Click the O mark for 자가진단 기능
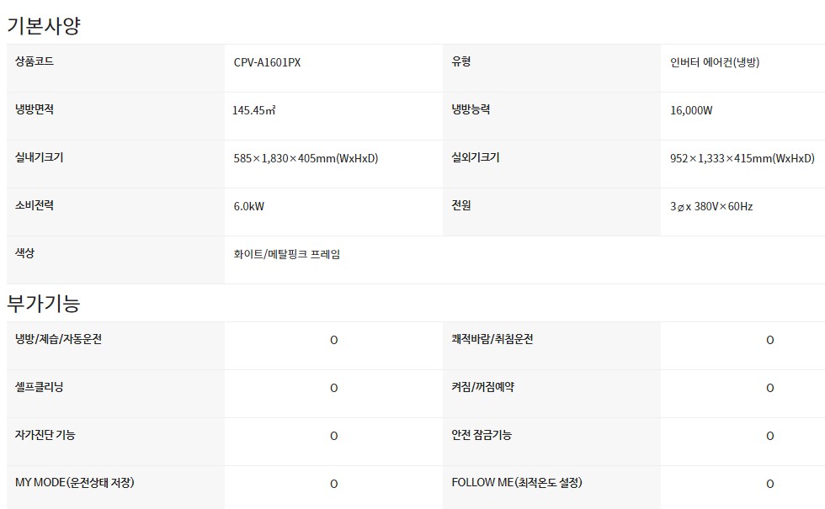 pos(333,436)
